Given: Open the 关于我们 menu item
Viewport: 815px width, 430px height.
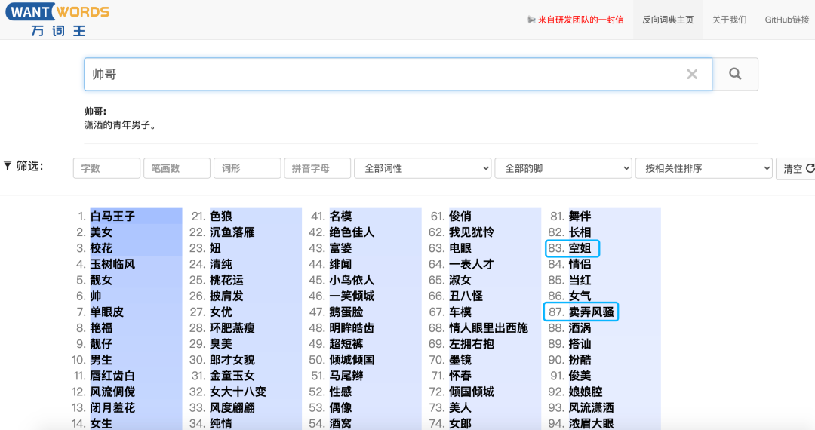Looking at the screenshot, I should (729, 20).
